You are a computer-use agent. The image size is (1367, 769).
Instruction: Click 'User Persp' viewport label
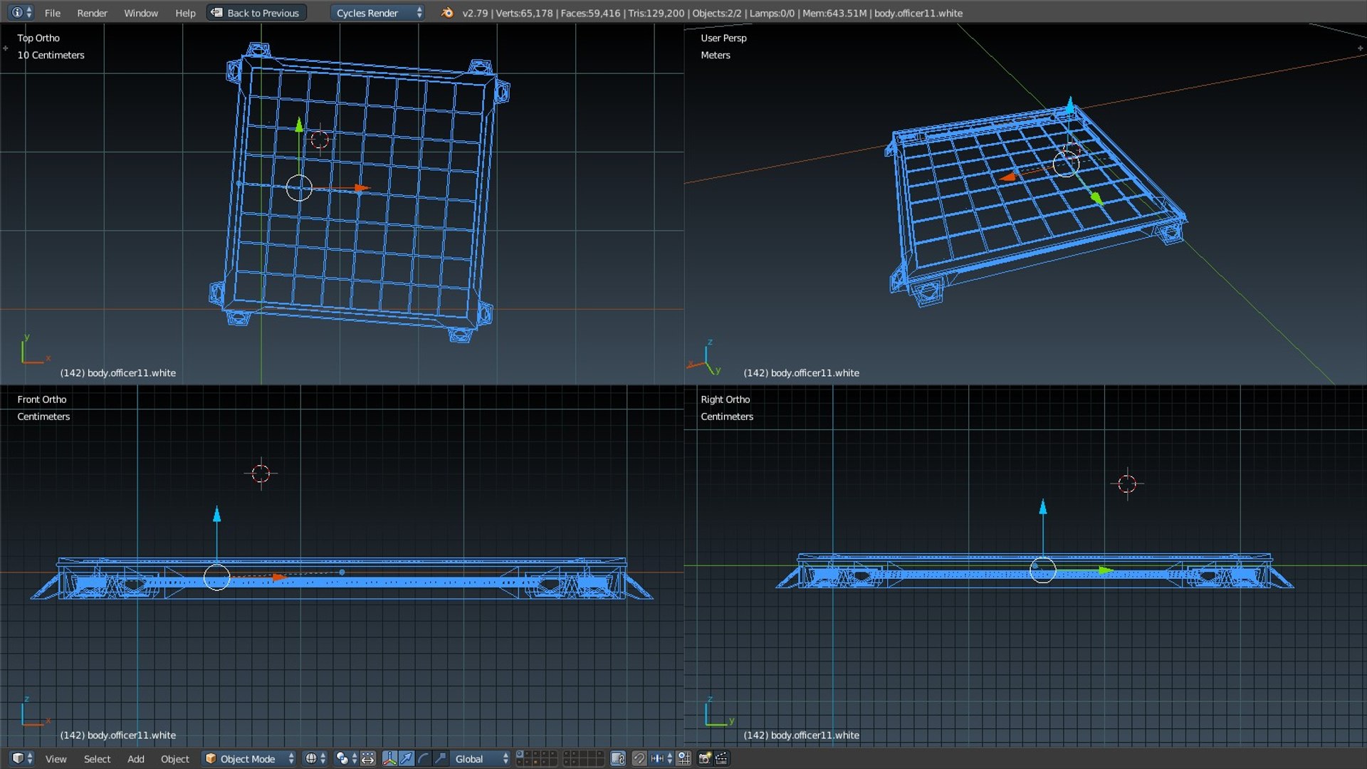point(723,38)
